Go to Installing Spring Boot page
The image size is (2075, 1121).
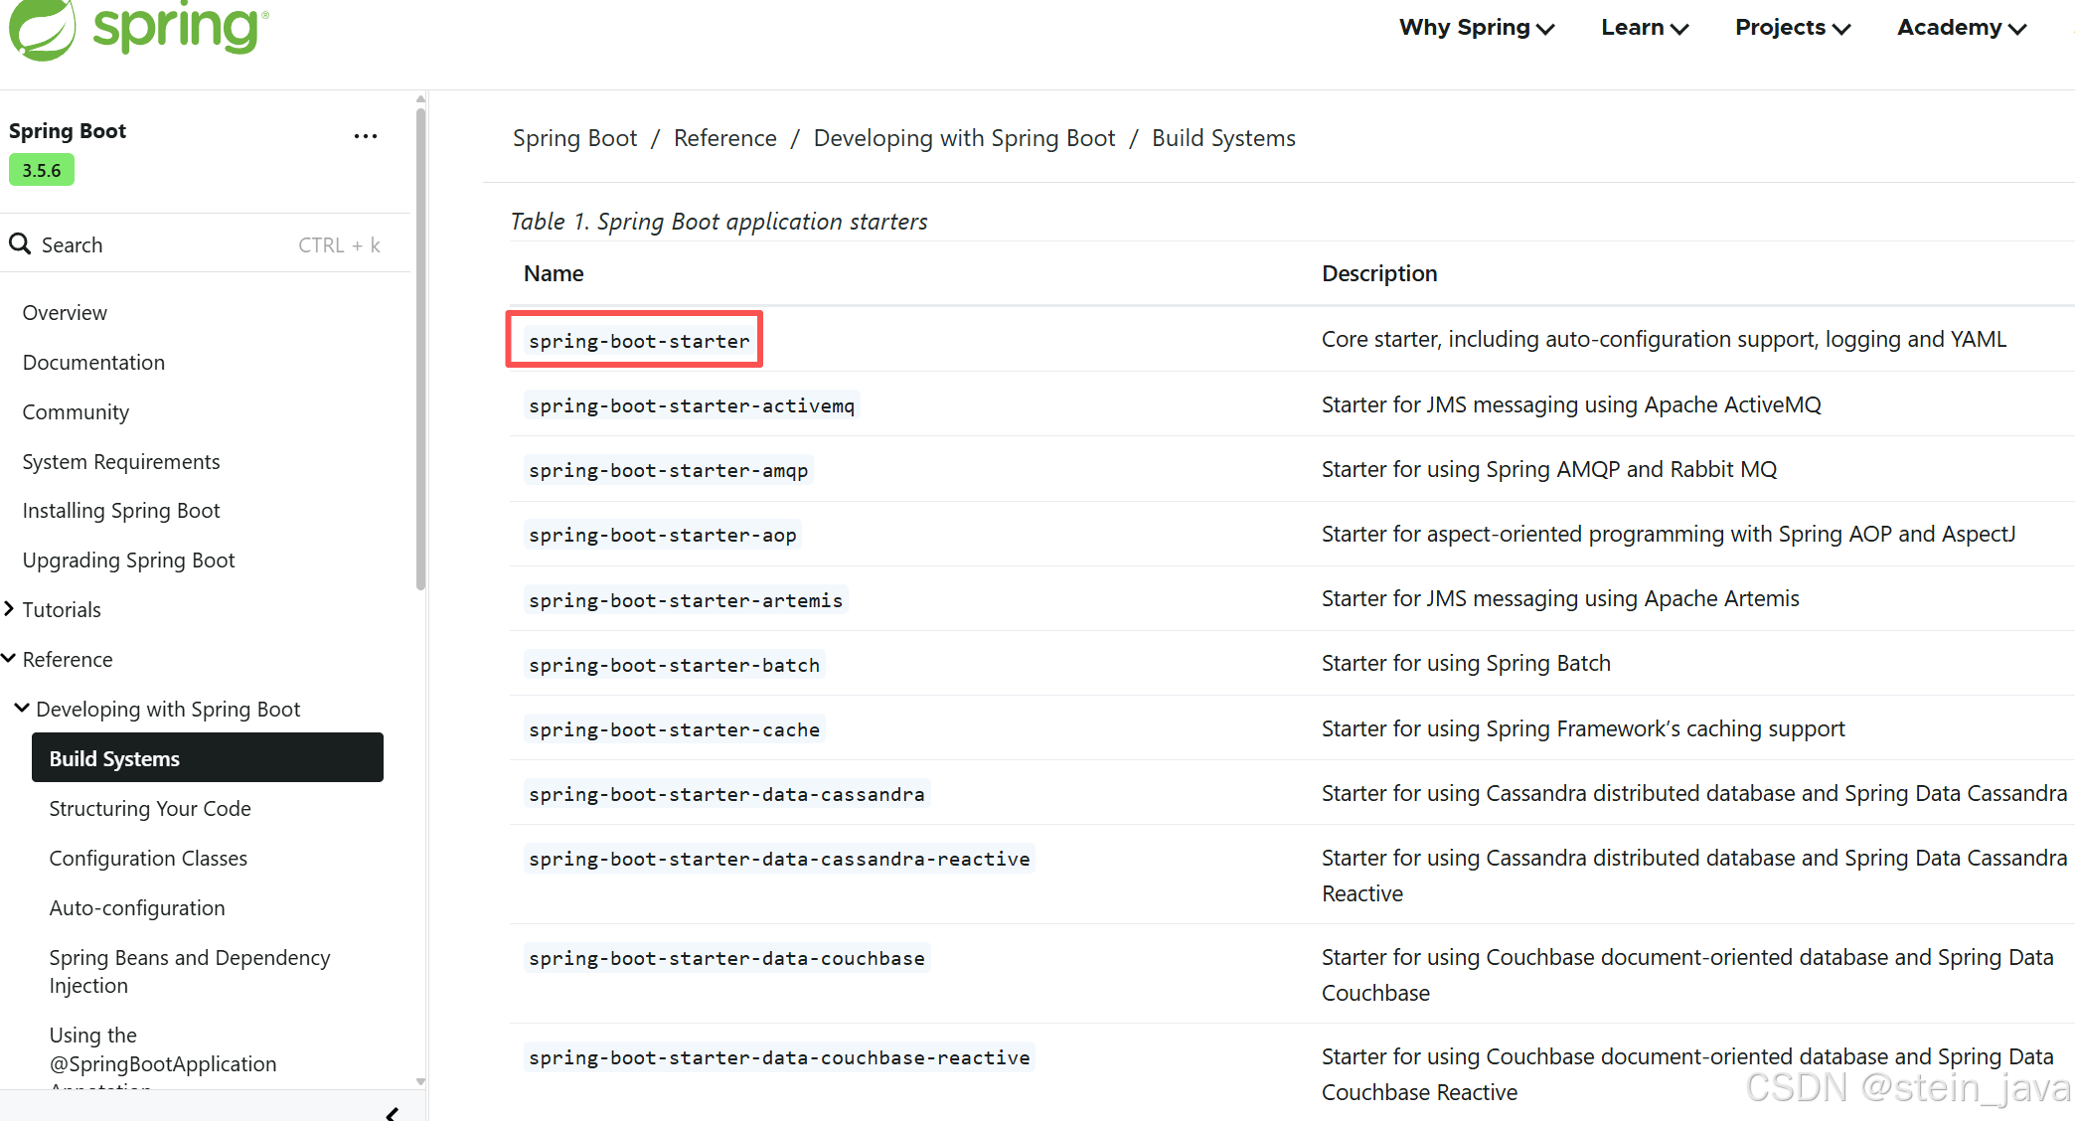121,511
